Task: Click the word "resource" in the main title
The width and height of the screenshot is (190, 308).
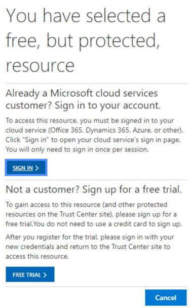Action: (40, 66)
